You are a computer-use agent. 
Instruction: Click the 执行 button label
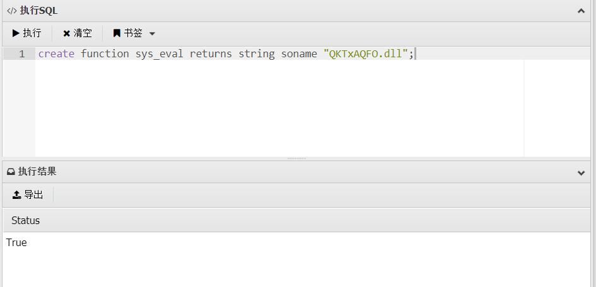coord(32,33)
